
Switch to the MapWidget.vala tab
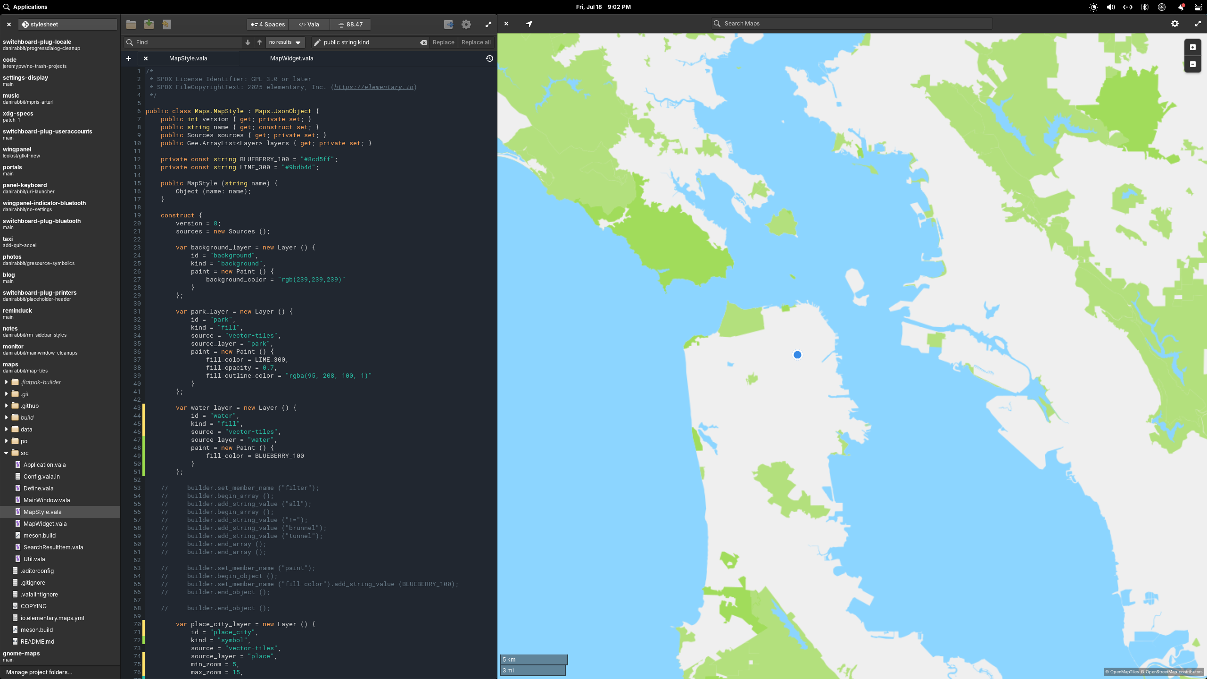(291, 58)
